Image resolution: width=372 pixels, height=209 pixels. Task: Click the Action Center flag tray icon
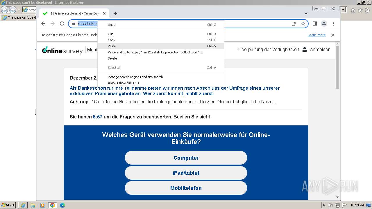344,205
